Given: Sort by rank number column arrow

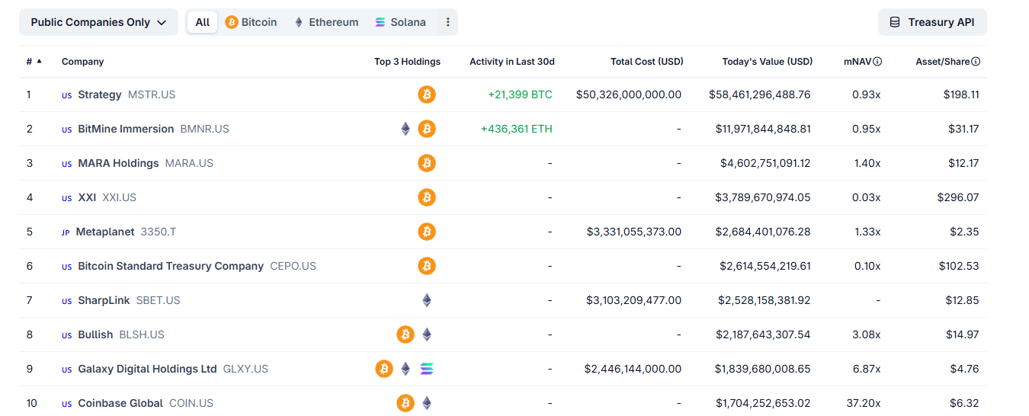Looking at the screenshot, I should 39,61.
